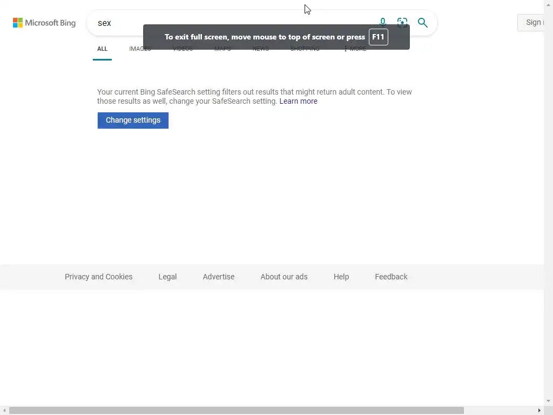This screenshot has width=553, height=415.
Task: Open the Feedback footer link
Action: [x=391, y=277]
